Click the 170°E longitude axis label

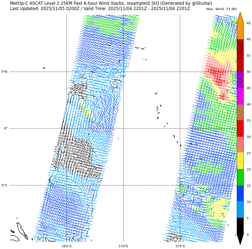[x=123, y=246]
